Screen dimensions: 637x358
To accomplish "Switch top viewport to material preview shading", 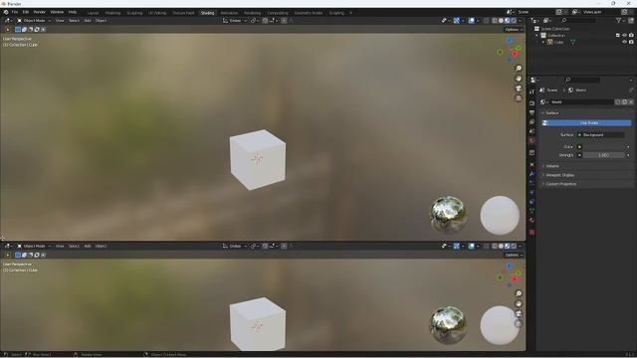I will [x=507, y=20].
